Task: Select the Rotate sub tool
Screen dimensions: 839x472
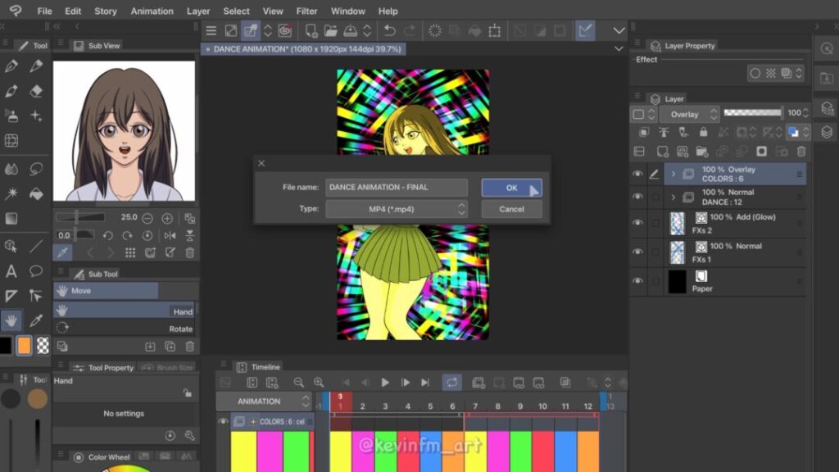Action: (x=125, y=329)
